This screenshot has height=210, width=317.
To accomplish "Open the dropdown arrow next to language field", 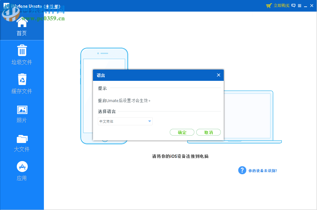I will tap(149, 121).
